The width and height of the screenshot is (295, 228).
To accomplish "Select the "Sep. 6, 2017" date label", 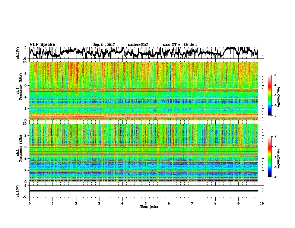I will click(x=104, y=45).
